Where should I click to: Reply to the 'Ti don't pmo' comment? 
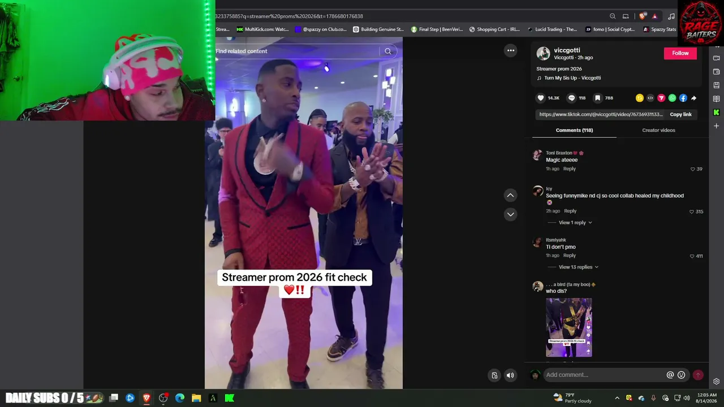[x=569, y=256]
